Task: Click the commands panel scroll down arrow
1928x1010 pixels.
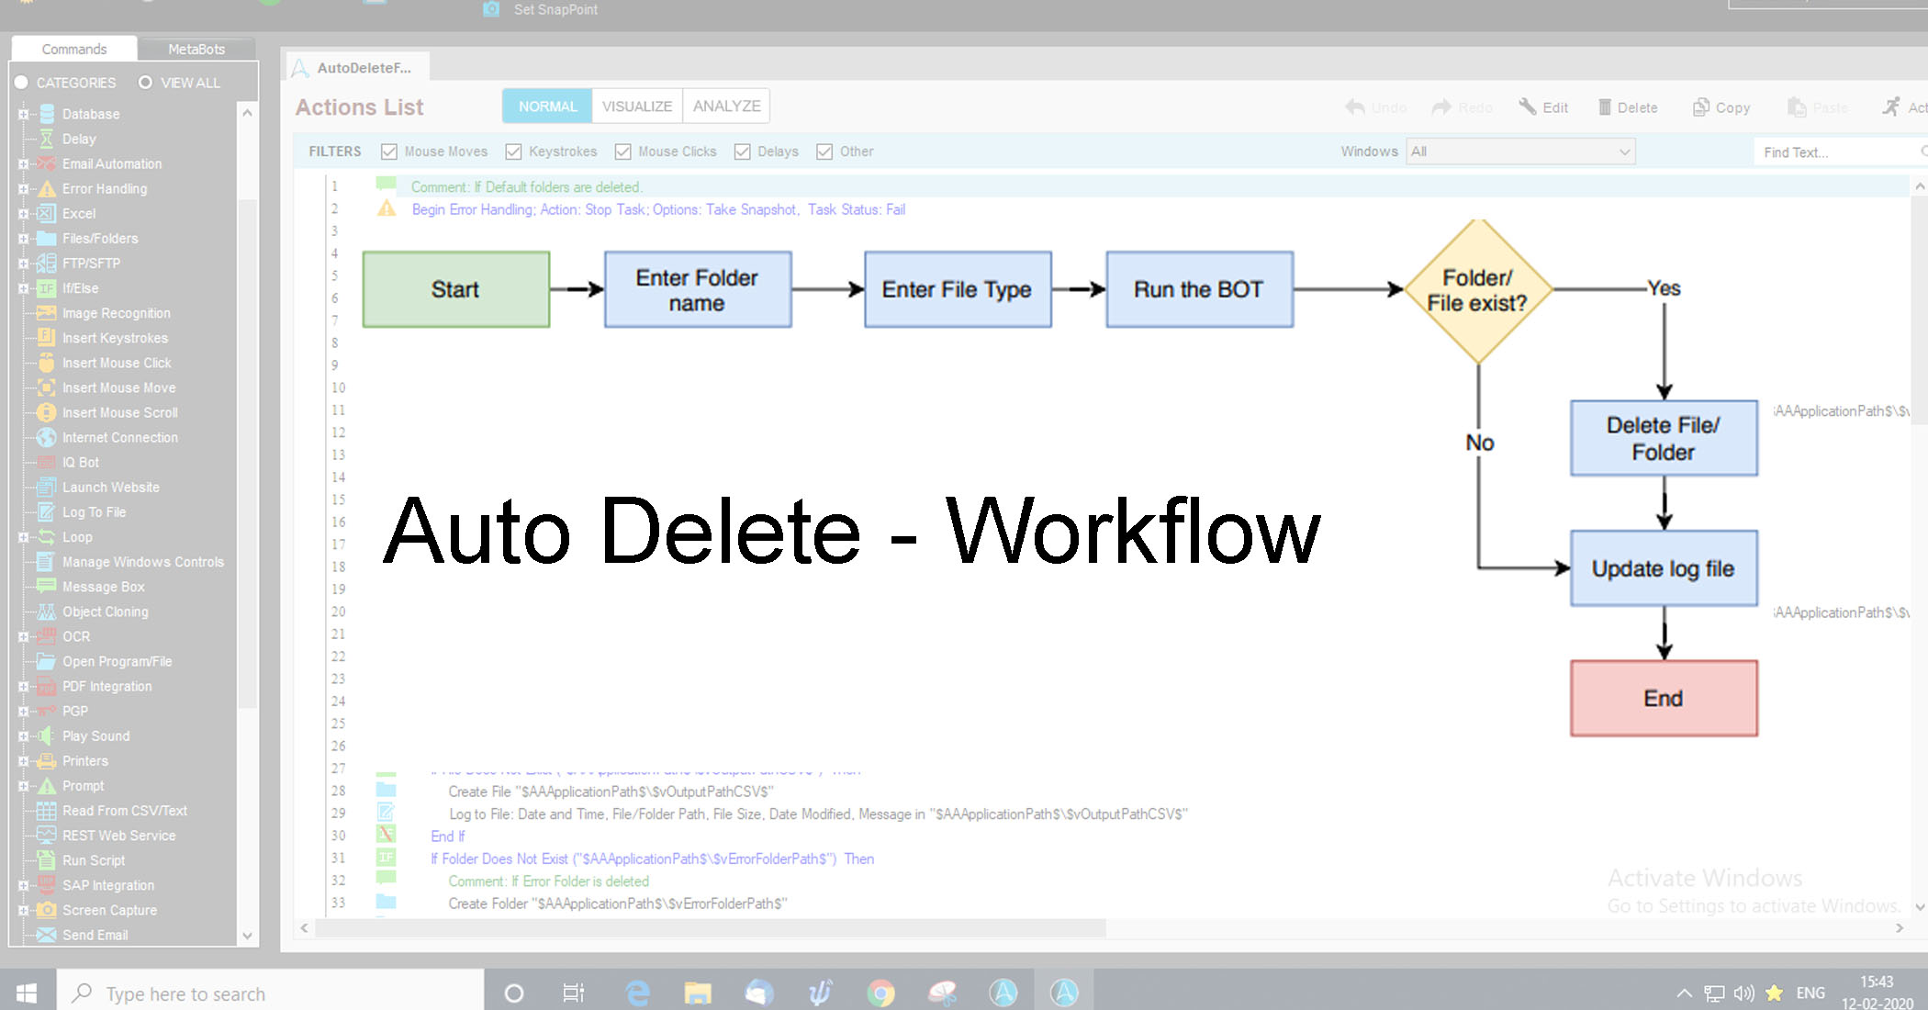Action: pos(247,936)
